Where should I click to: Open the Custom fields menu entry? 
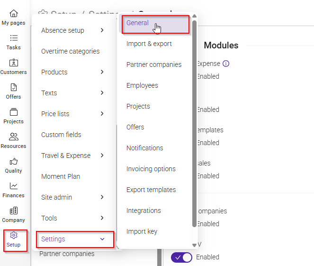(61, 135)
